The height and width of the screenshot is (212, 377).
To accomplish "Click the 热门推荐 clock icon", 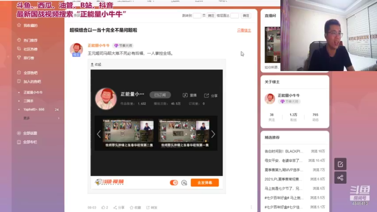I will (x=19, y=40).
